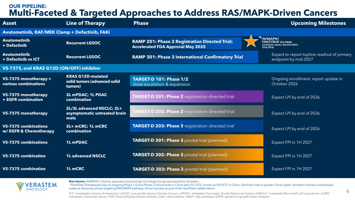Click 'VS-7375 combination' in the TARGET-D 303 row
Image resolution: width=355 pixels, height=200 pixels.
point(24,169)
